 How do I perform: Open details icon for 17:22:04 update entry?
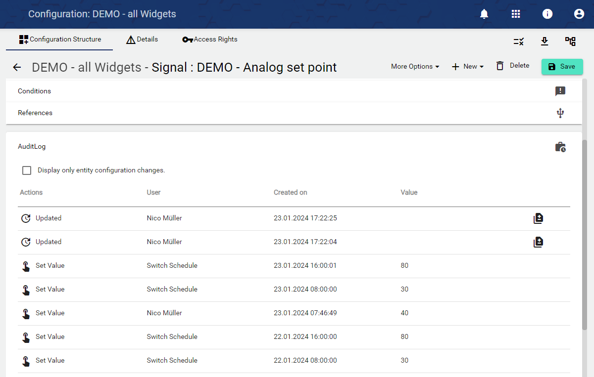[x=538, y=242]
